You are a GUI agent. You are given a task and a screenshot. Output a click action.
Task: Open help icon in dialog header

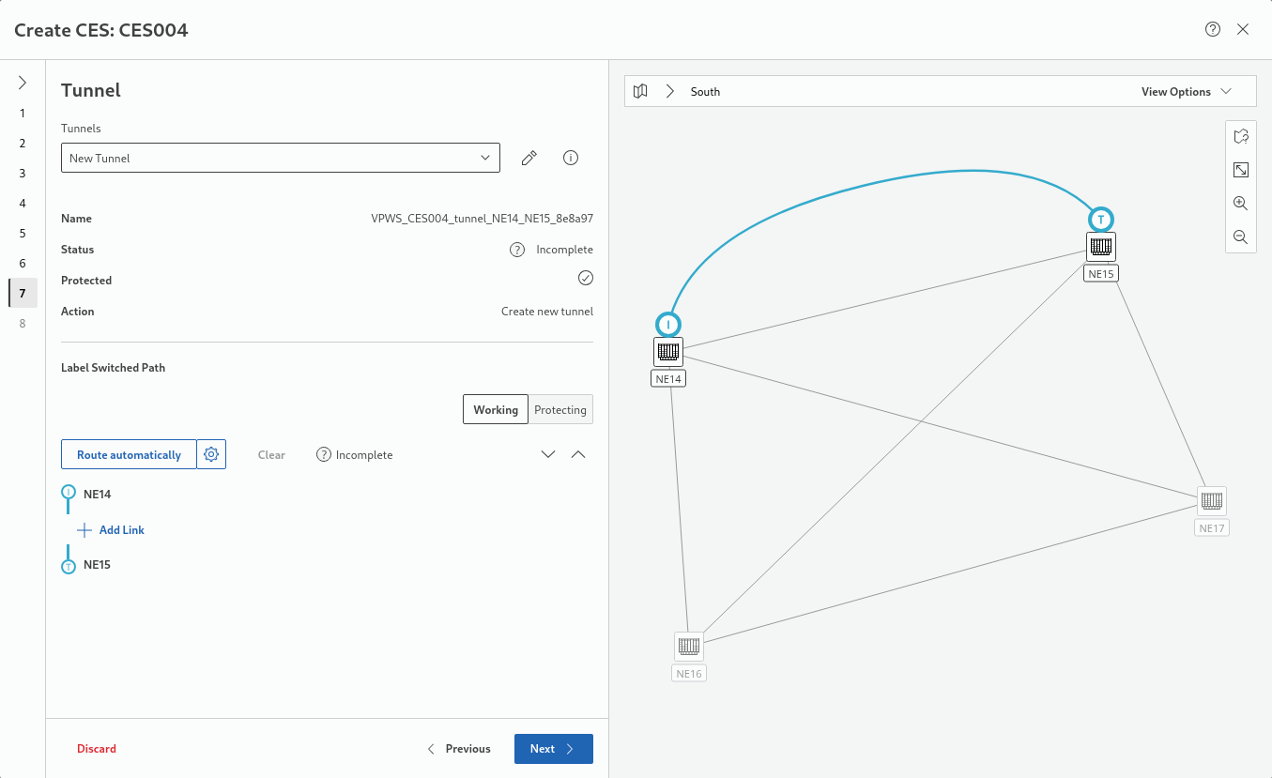click(x=1212, y=29)
